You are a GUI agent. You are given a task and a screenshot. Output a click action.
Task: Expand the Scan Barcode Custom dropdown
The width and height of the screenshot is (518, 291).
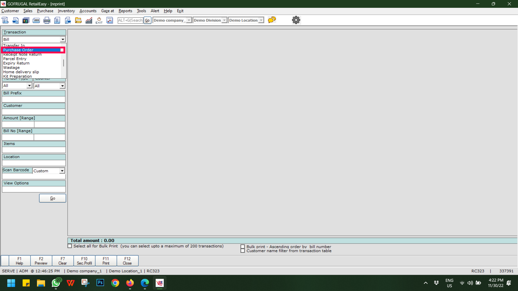[x=62, y=171]
